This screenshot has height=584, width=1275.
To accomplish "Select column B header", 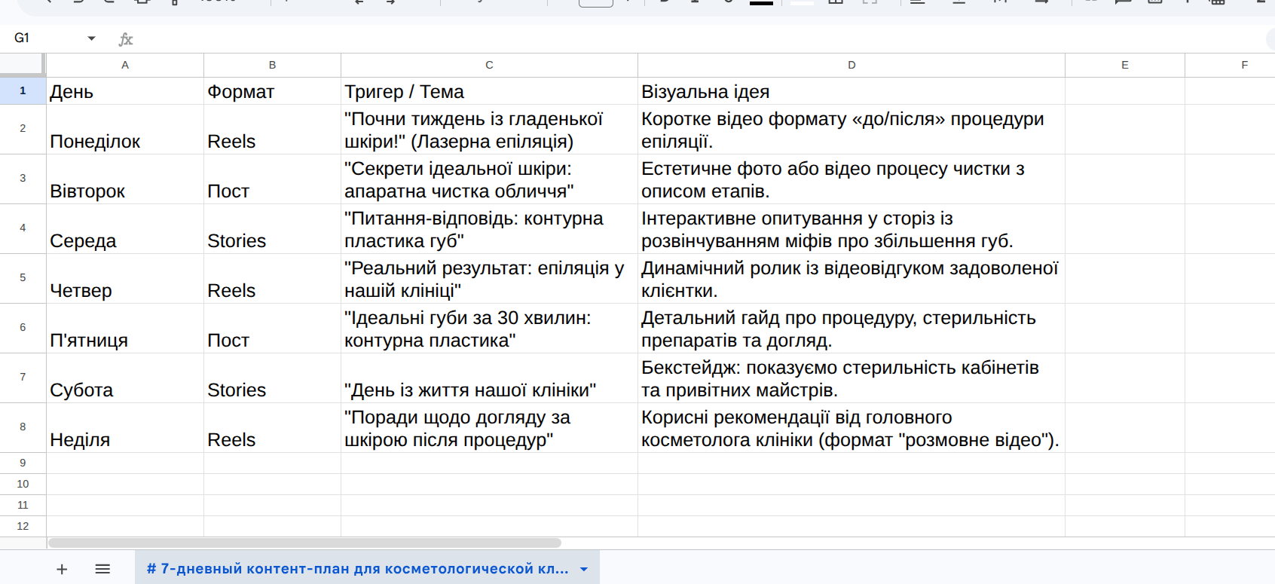I will point(272,65).
